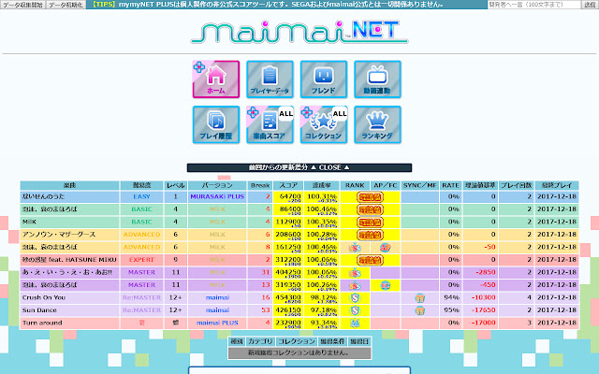Select アンノウン・マザーグース song name
Viewport: 599px width, 374px height.
click(x=59, y=235)
